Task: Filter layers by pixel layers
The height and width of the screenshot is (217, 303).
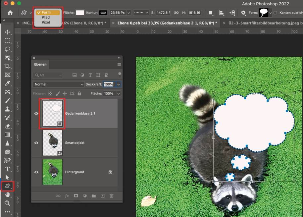Action: pos(75,75)
